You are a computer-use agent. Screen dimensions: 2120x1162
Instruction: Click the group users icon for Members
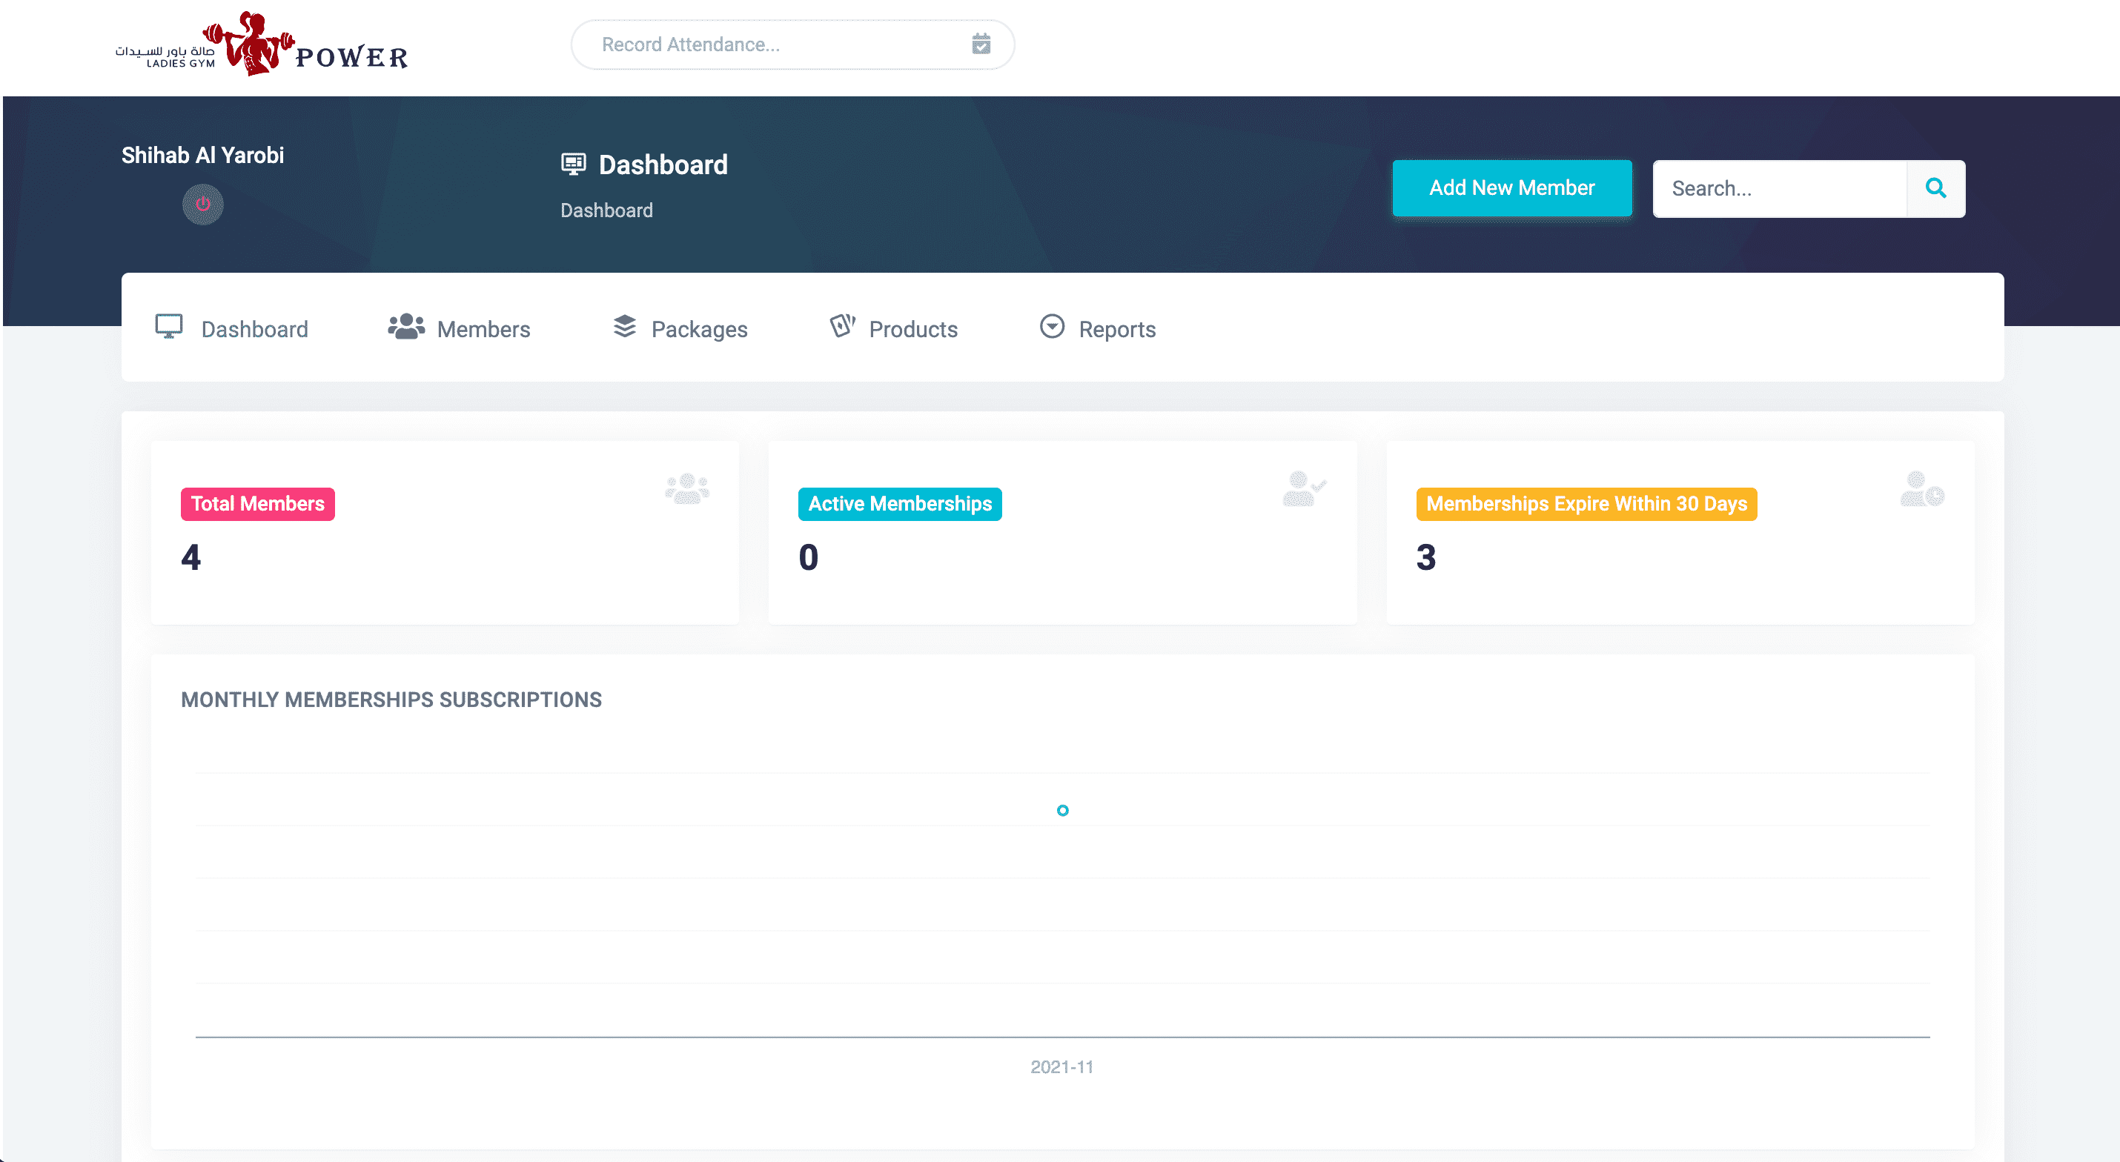tap(405, 327)
